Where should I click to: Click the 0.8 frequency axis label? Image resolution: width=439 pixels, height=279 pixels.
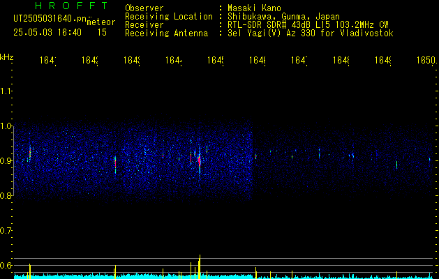click(6, 195)
